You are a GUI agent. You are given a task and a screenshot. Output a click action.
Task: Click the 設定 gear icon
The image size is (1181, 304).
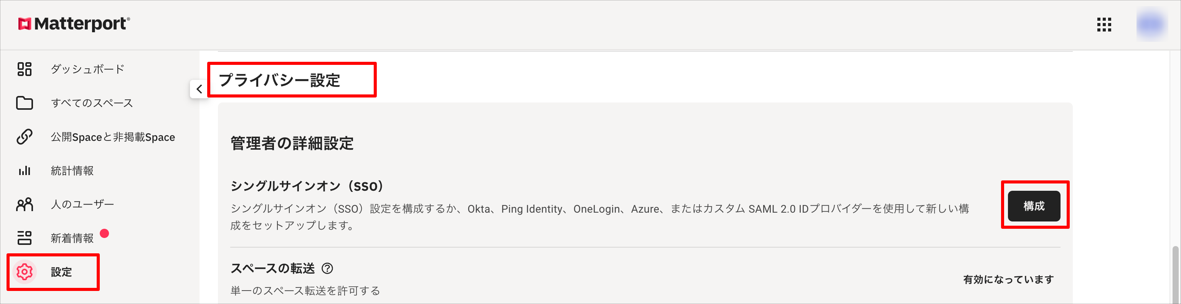tap(24, 272)
